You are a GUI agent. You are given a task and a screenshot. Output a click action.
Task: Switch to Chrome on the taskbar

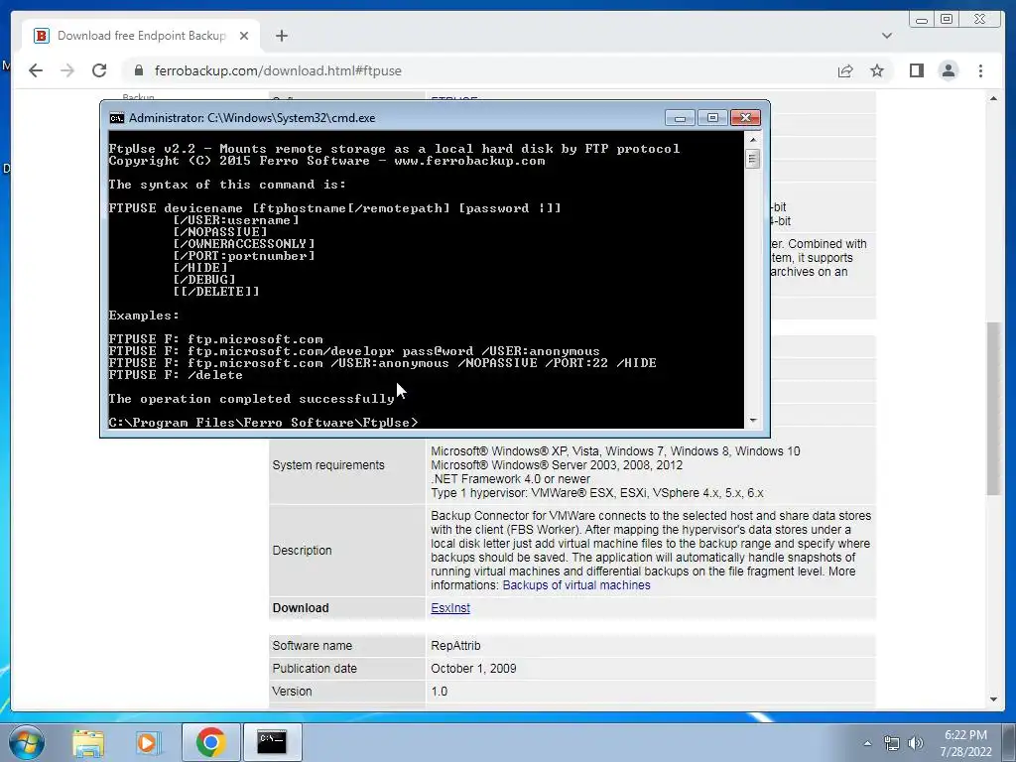point(210,742)
